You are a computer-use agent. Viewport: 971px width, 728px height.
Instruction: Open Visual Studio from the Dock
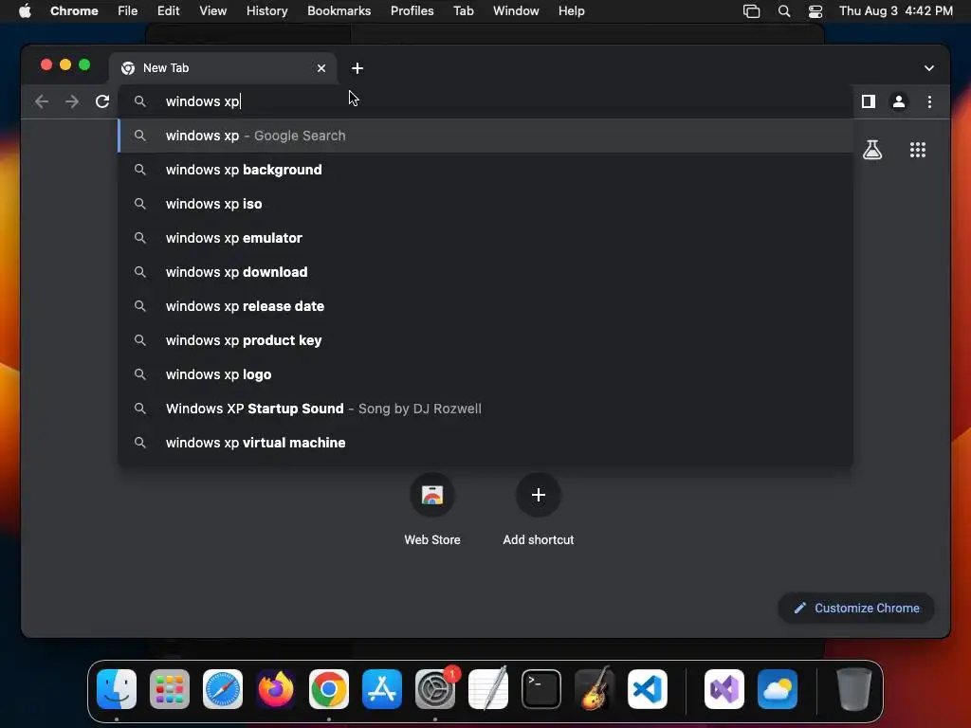pyautogui.click(x=724, y=689)
